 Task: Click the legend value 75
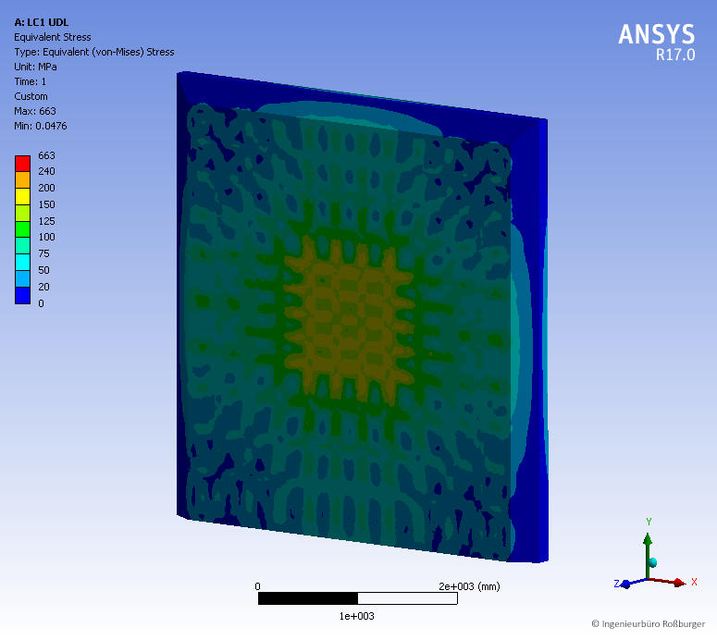coord(43,253)
